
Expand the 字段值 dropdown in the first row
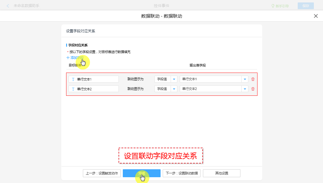point(174,79)
